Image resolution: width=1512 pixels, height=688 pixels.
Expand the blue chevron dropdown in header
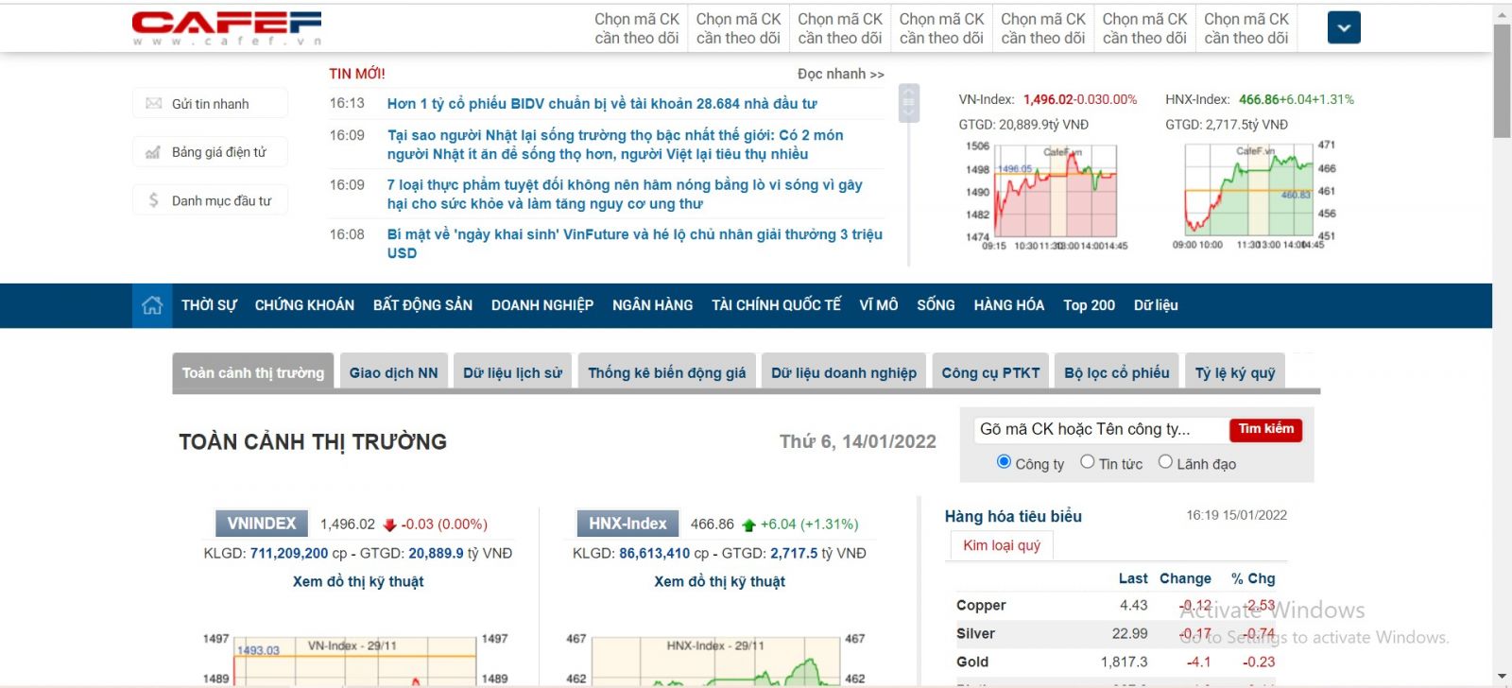click(x=1344, y=27)
